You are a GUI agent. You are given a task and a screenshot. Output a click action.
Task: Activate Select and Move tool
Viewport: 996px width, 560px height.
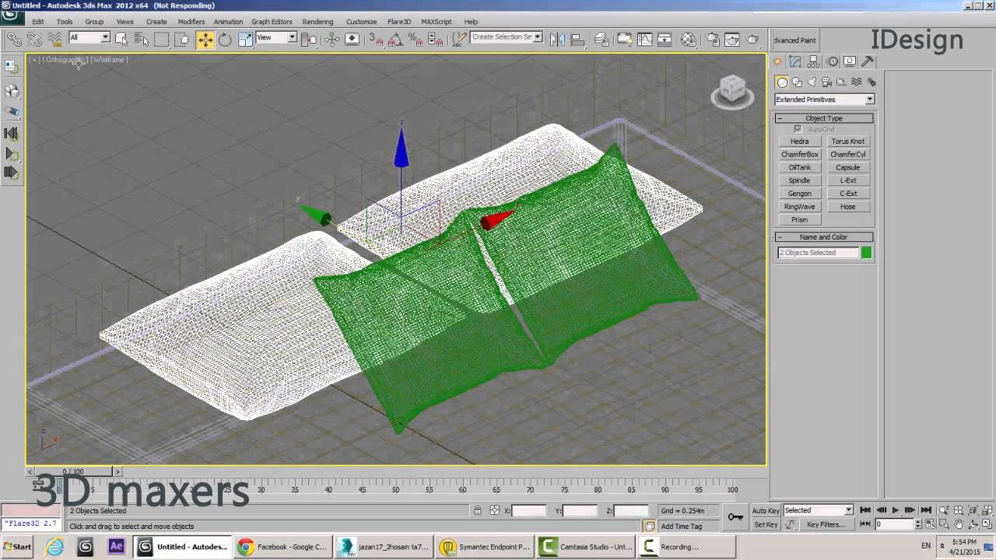pos(205,40)
